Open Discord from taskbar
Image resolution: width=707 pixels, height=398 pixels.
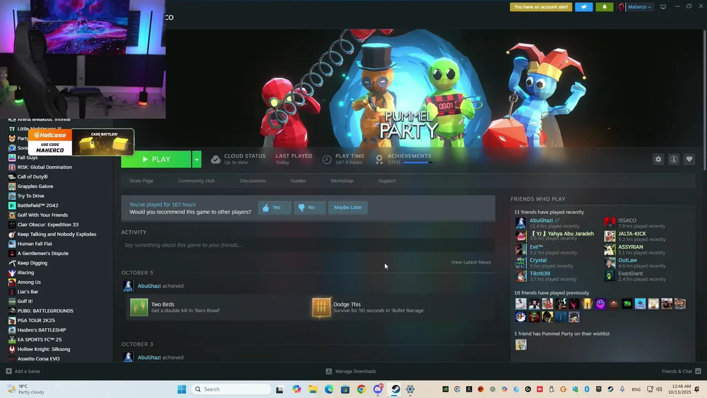[378, 389]
